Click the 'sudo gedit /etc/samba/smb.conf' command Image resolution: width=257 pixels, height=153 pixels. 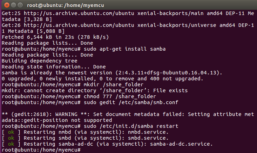(x=131, y=102)
